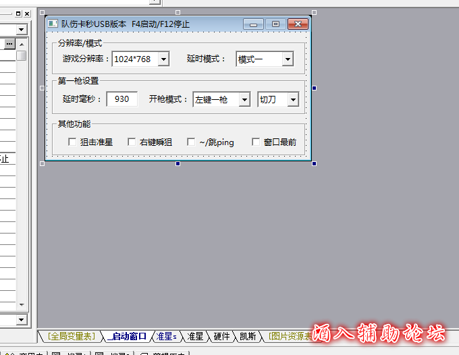The width and height of the screenshot is (459, 355).
Task: Open the 游戏分辨率 1024*768 dropdown
Action: point(163,59)
